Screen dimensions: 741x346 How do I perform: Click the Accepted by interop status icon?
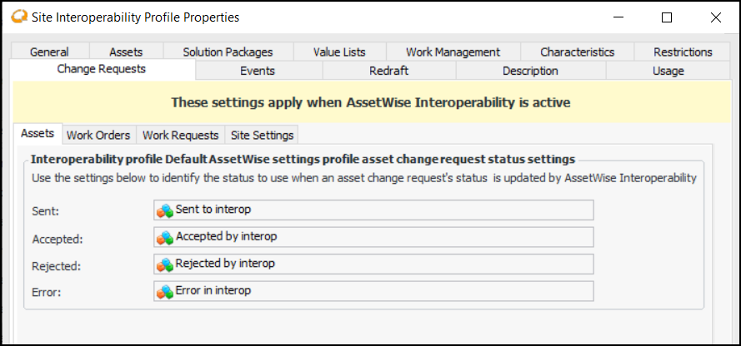coord(165,237)
